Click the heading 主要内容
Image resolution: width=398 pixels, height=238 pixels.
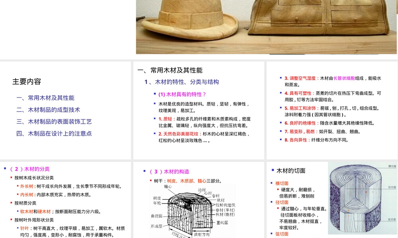pos(27,81)
